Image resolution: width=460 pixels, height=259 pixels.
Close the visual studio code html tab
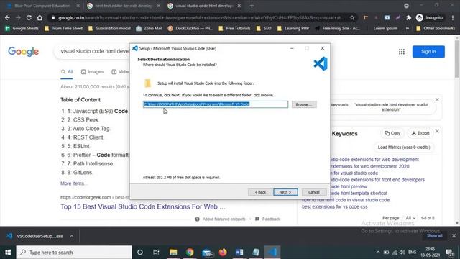[x=239, y=6]
